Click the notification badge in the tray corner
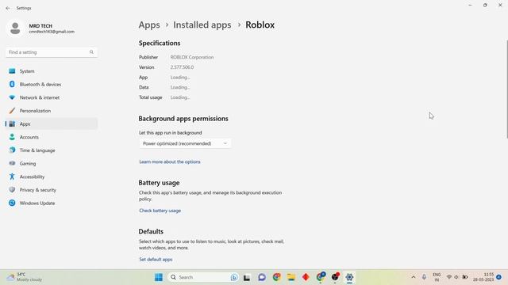508x285 pixels. pyautogui.click(x=499, y=277)
